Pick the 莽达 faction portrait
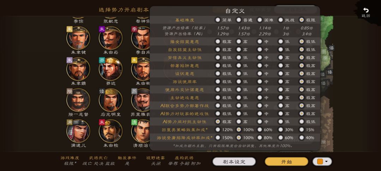 click(x=110, y=69)
